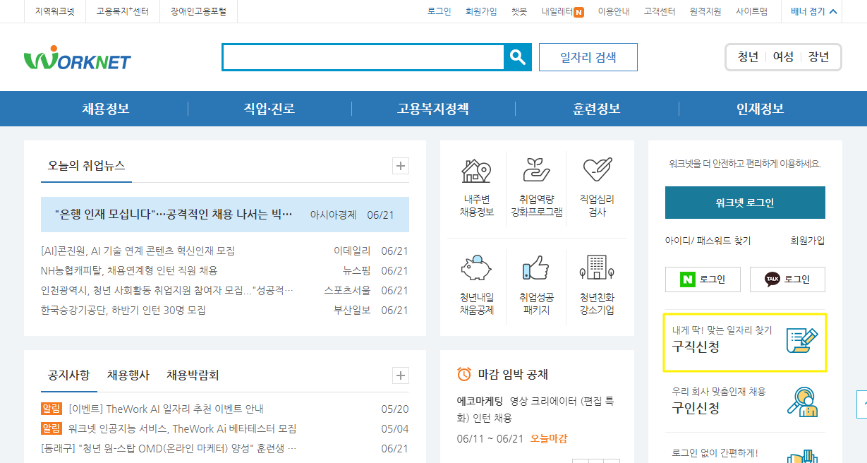Click 아이디/ 패스워드 찾기 link

click(x=708, y=241)
